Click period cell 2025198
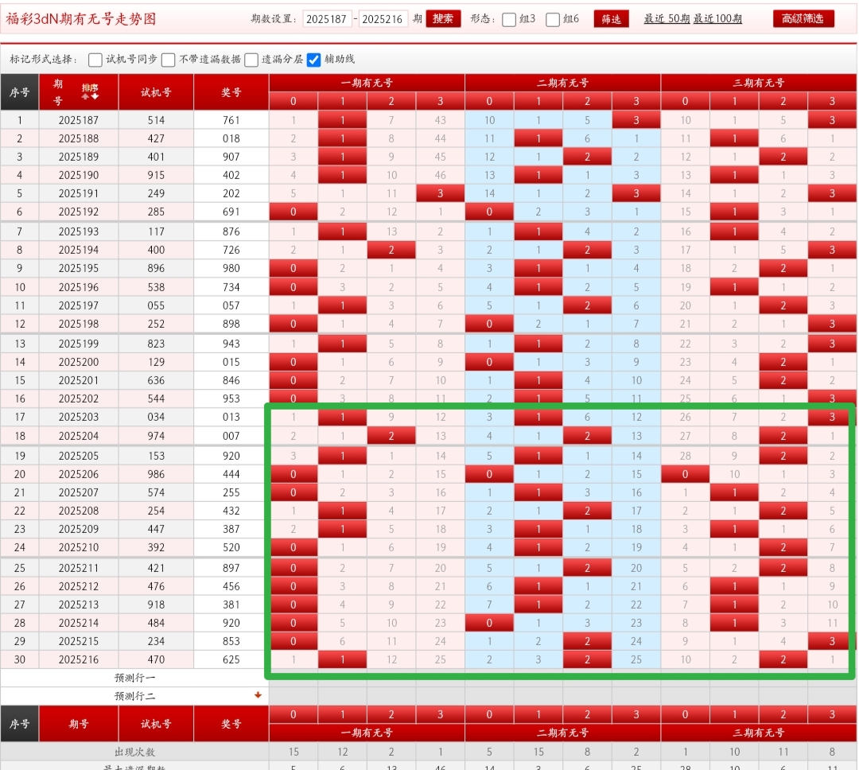Image resolution: width=859 pixels, height=770 pixels. point(79,324)
